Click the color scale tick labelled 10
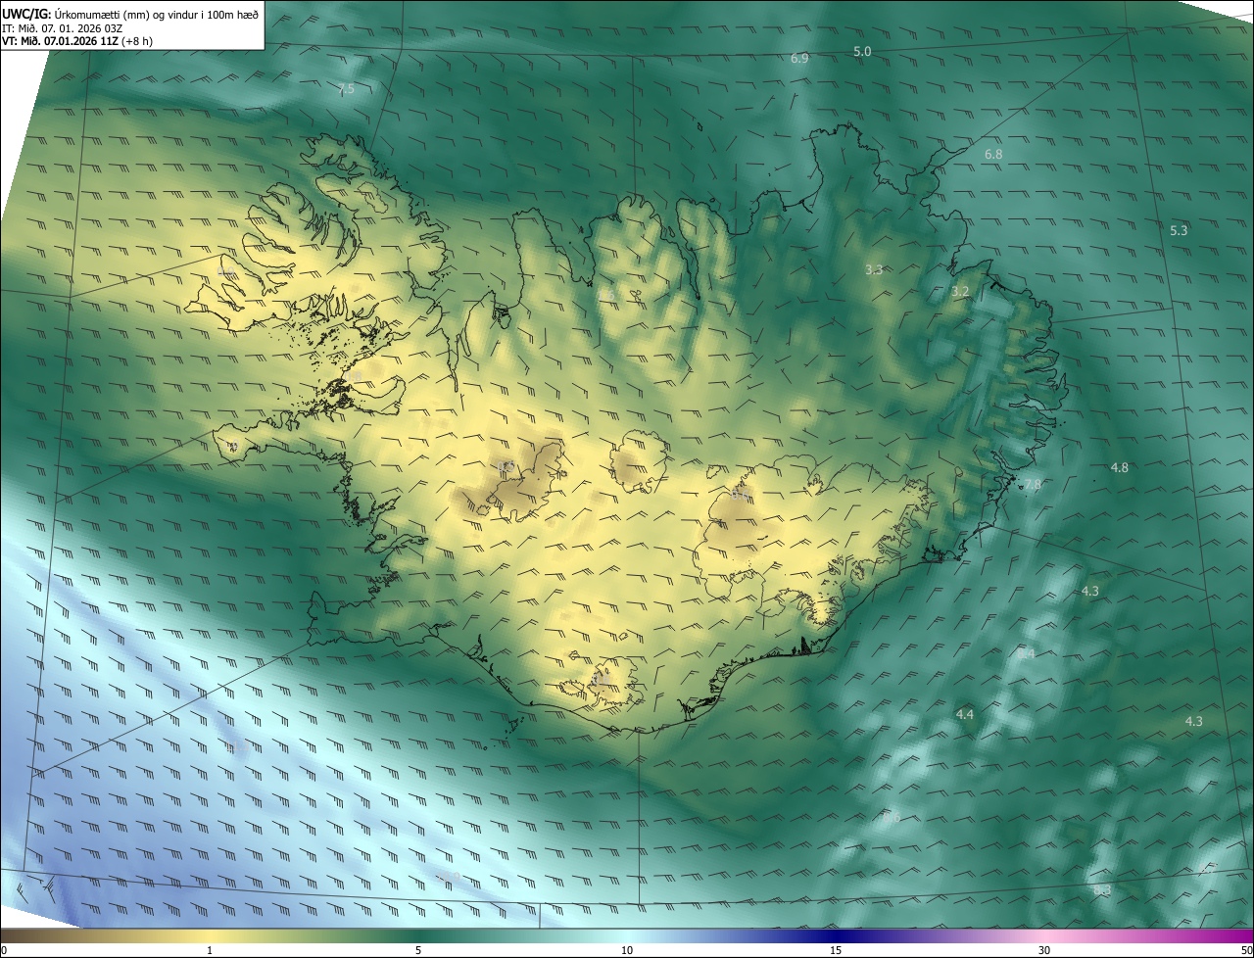1254x958 pixels. [x=627, y=950]
